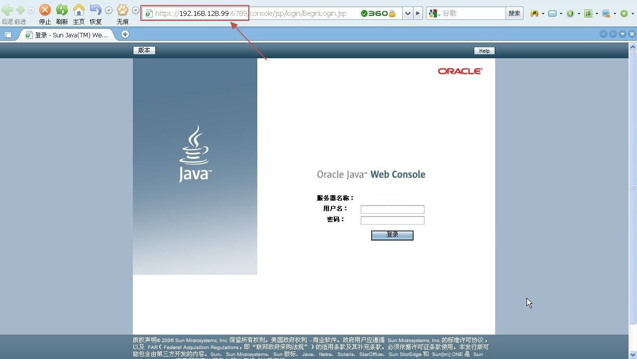The height and width of the screenshot is (359, 637).
Task: Open the back/forward history dropdown
Action: (x=31, y=10)
